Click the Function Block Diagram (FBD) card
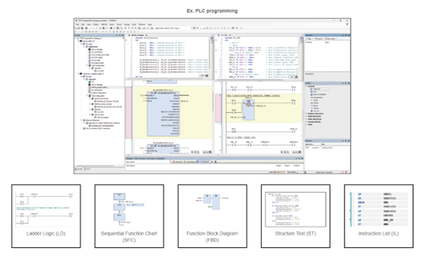 click(212, 216)
